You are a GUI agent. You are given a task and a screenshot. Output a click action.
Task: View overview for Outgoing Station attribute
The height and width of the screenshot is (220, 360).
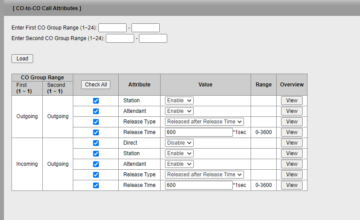click(x=292, y=101)
